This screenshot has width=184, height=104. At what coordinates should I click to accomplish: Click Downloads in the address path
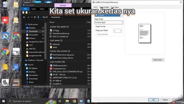pyautogui.click(x=55, y=17)
